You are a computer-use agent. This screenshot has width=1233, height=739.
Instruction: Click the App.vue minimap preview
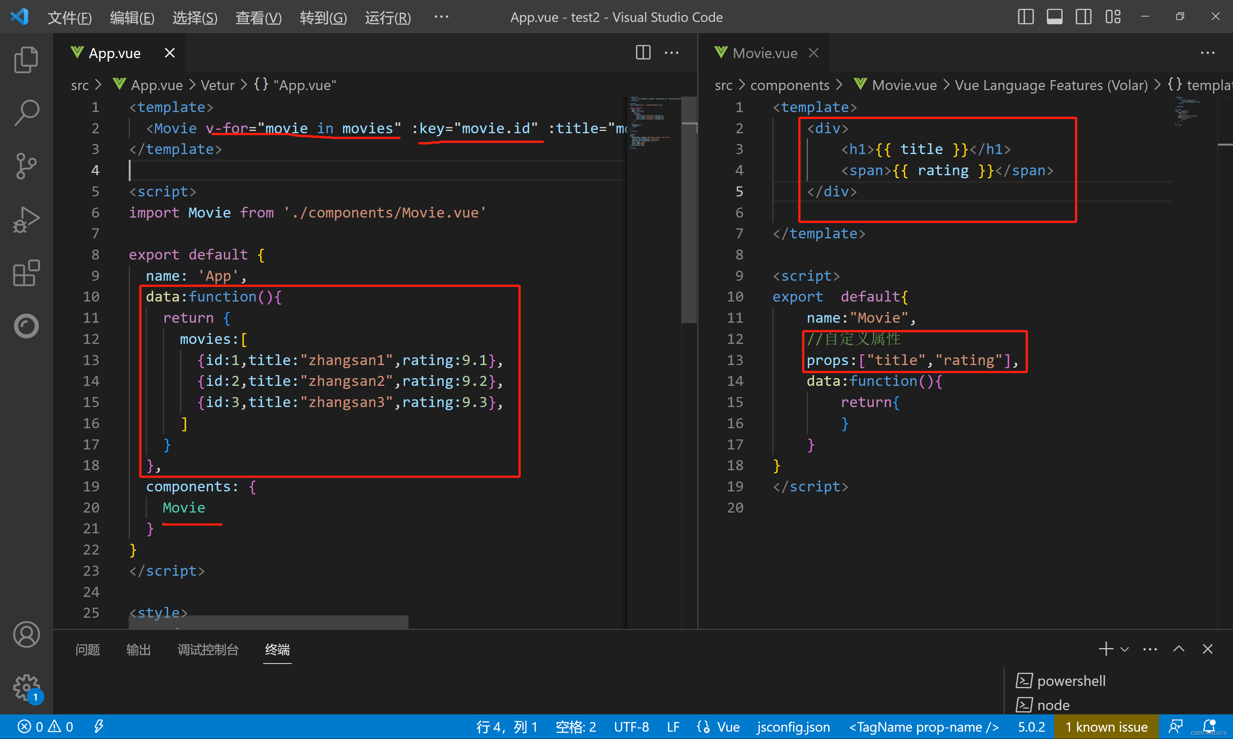pyautogui.click(x=654, y=123)
